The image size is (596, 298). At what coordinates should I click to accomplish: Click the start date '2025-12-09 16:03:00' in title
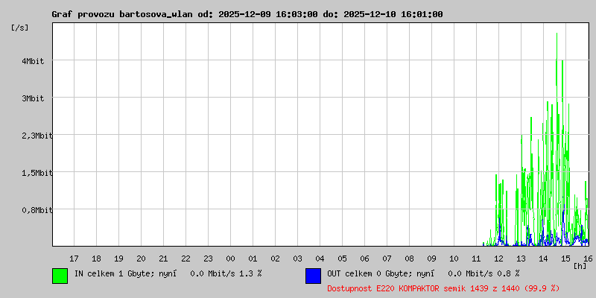pos(268,14)
